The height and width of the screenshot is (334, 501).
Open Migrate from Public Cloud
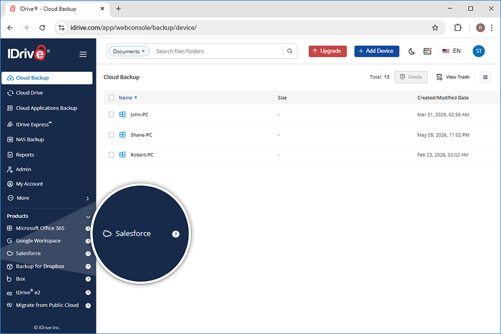click(47, 305)
